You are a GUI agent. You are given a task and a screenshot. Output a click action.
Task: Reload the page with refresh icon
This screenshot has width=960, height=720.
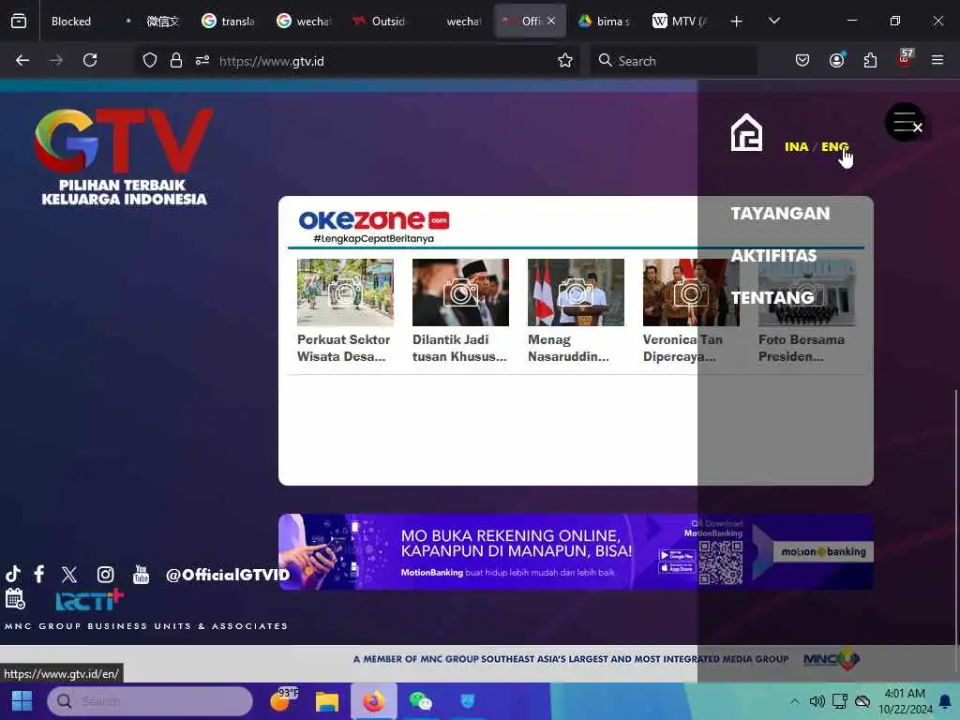[90, 60]
